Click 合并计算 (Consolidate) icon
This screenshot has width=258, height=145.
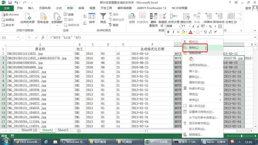coord(174,18)
